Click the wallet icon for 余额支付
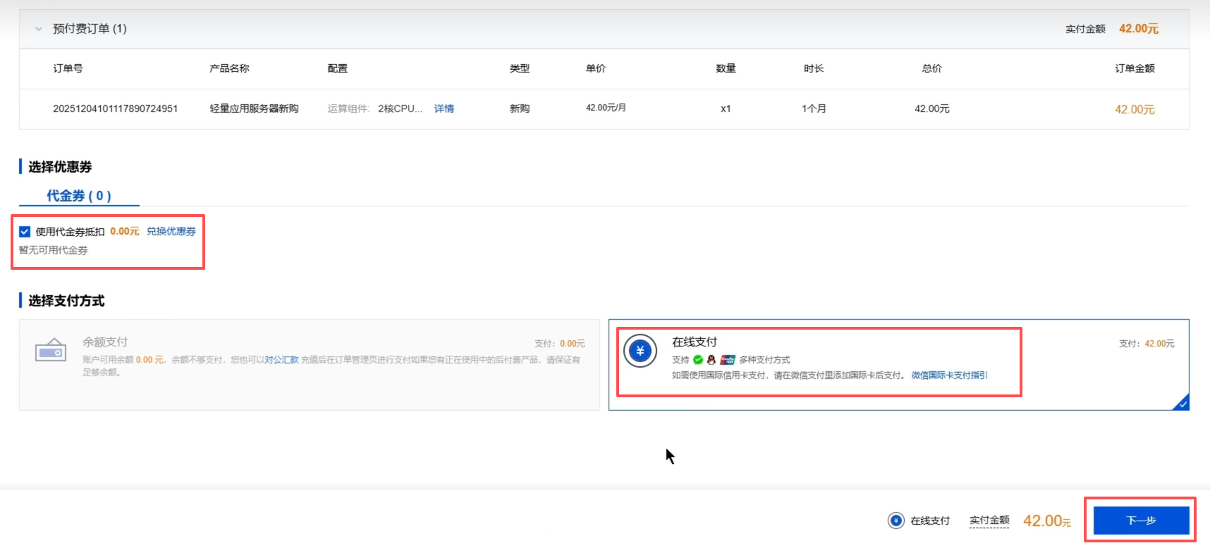The image size is (1210, 548). (x=51, y=351)
